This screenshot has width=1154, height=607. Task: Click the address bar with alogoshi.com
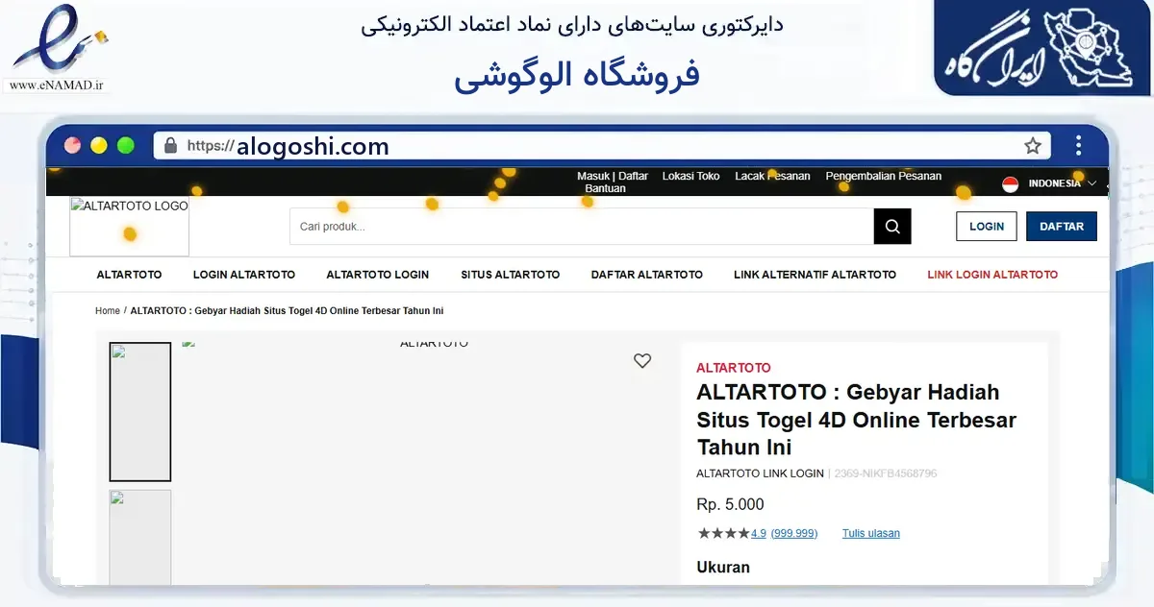tap(602, 146)
